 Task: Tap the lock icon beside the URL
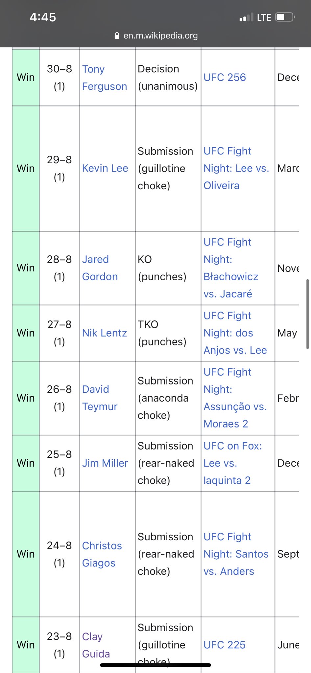117,35
